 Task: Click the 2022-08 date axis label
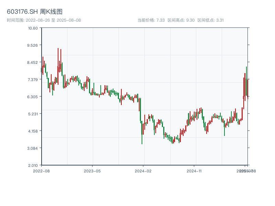point(41,171)
